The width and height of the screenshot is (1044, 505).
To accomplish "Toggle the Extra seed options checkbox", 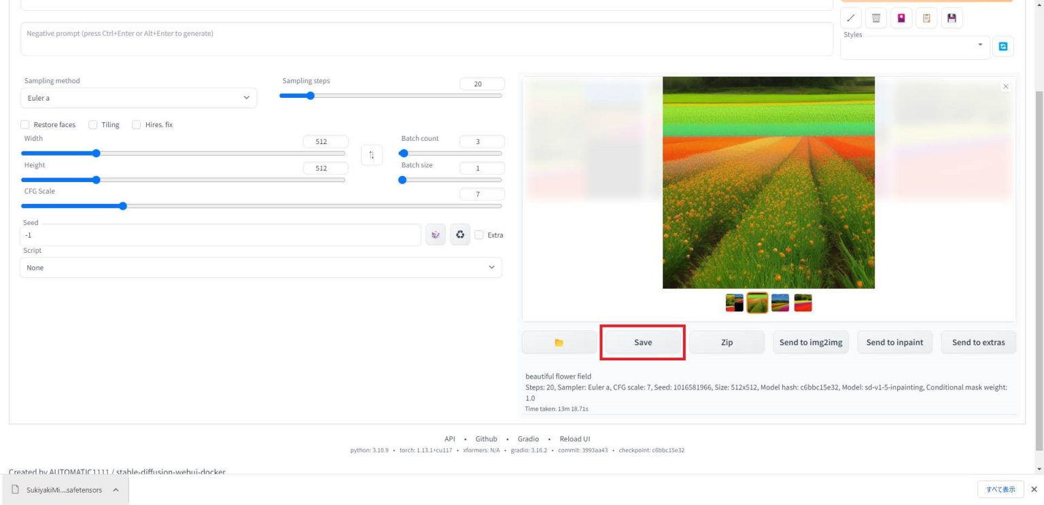I will pyautogui.click(x=479, y=234).
